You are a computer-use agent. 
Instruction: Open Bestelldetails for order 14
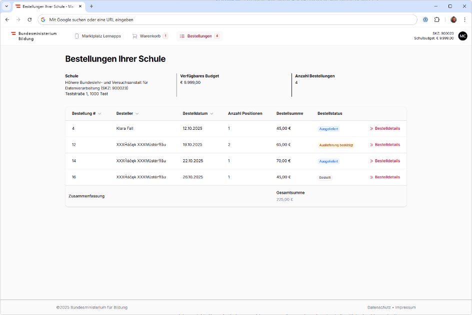click(384, 161)
